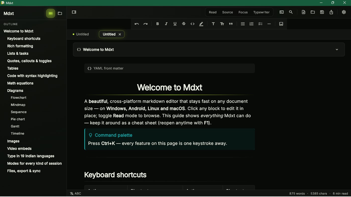The image size is (351, 197).
Task: Click the Redo icon
Action: click(146, 24)
